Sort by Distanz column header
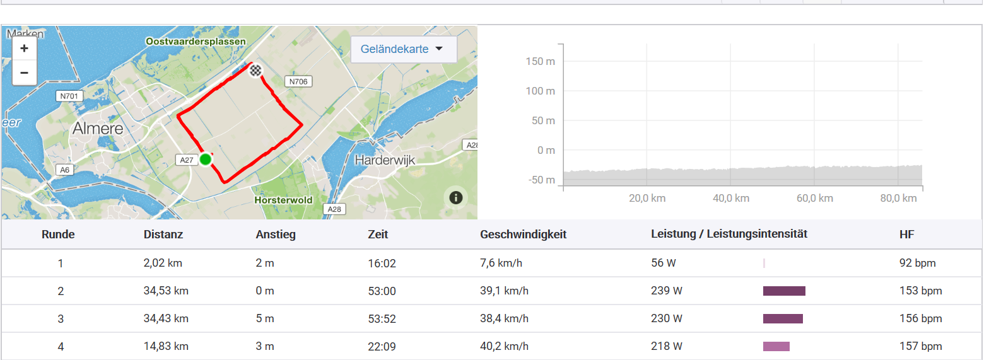 point(163,235)
